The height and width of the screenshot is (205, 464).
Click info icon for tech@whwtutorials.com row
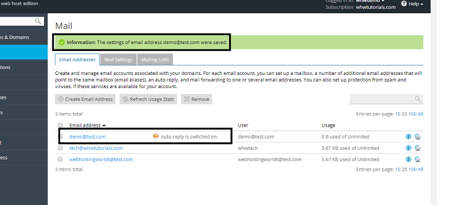click(x=409, y=148)
